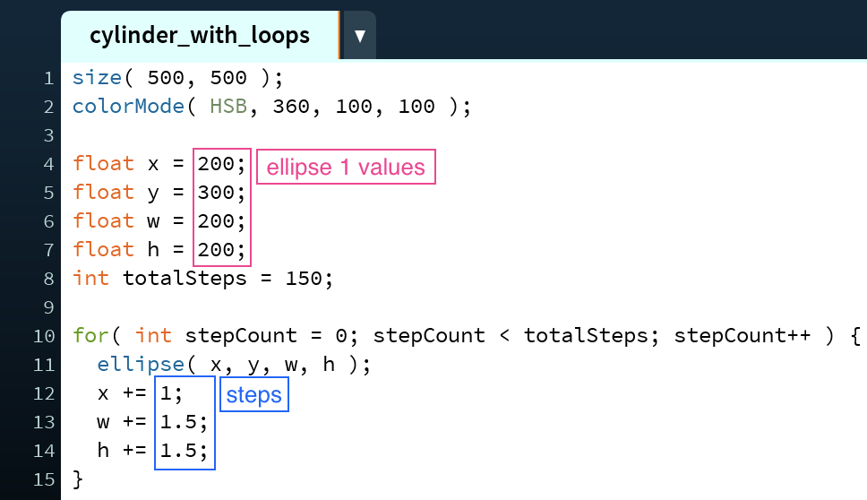Click the 'float w = 200;' line
The height and width of the screenshot is (500, 867).
pos(159,221)
